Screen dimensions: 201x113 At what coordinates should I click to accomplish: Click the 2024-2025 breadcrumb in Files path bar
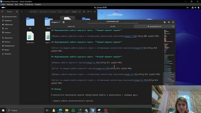pyautogui.click(x=33, y=12)
